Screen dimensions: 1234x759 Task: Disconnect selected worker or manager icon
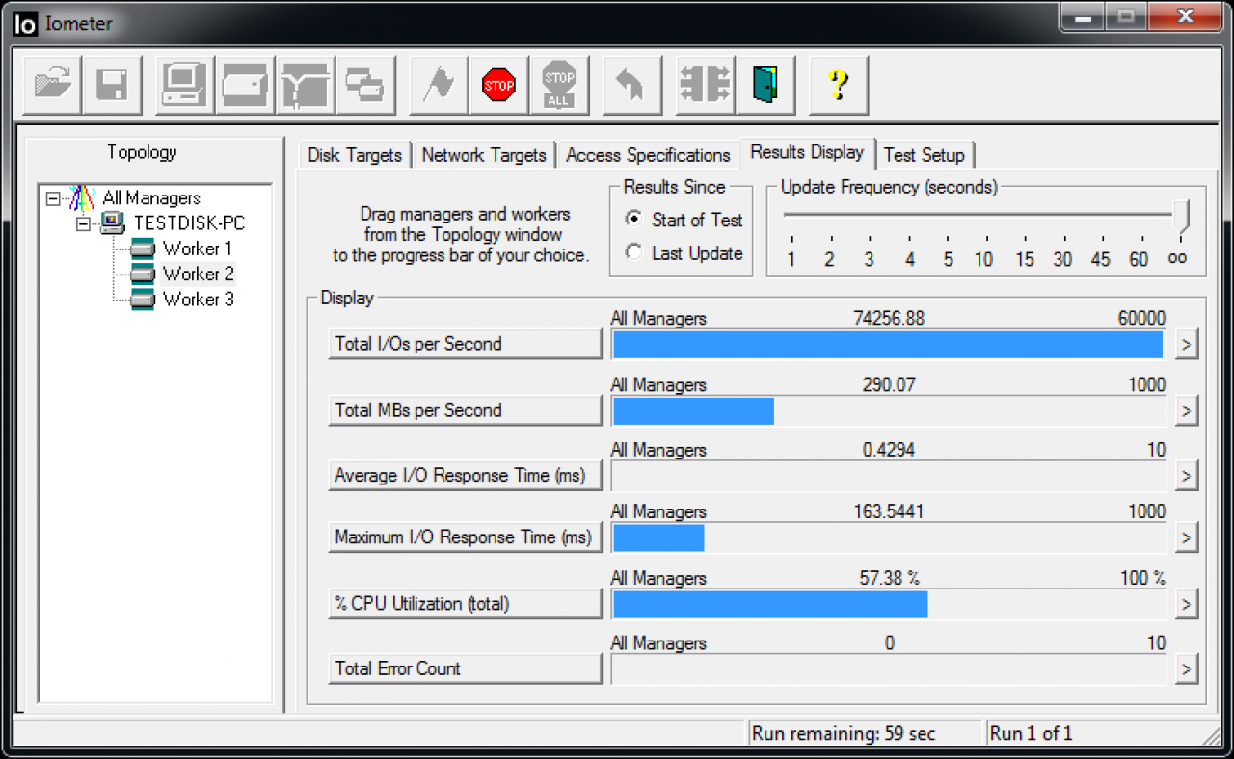706,86
